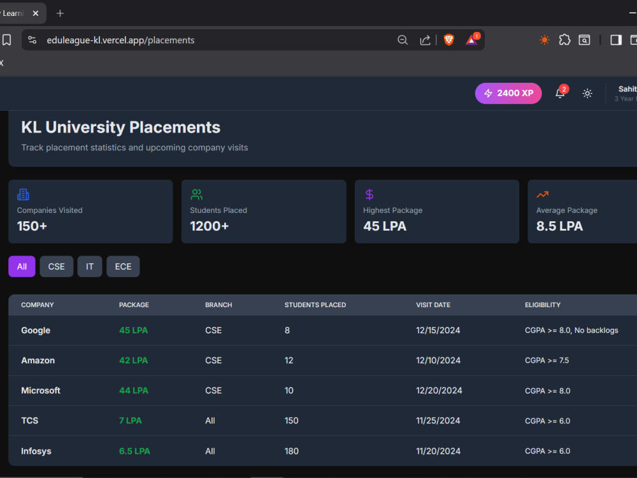Click visit date 12/20/2024
Screen dimensions: 637x478
pos(439,391)
